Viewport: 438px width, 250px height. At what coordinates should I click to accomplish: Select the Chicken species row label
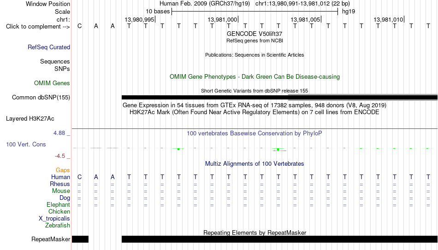(59, 211)
